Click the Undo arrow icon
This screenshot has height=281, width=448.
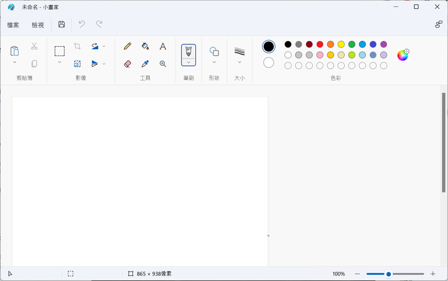(82, 24)
